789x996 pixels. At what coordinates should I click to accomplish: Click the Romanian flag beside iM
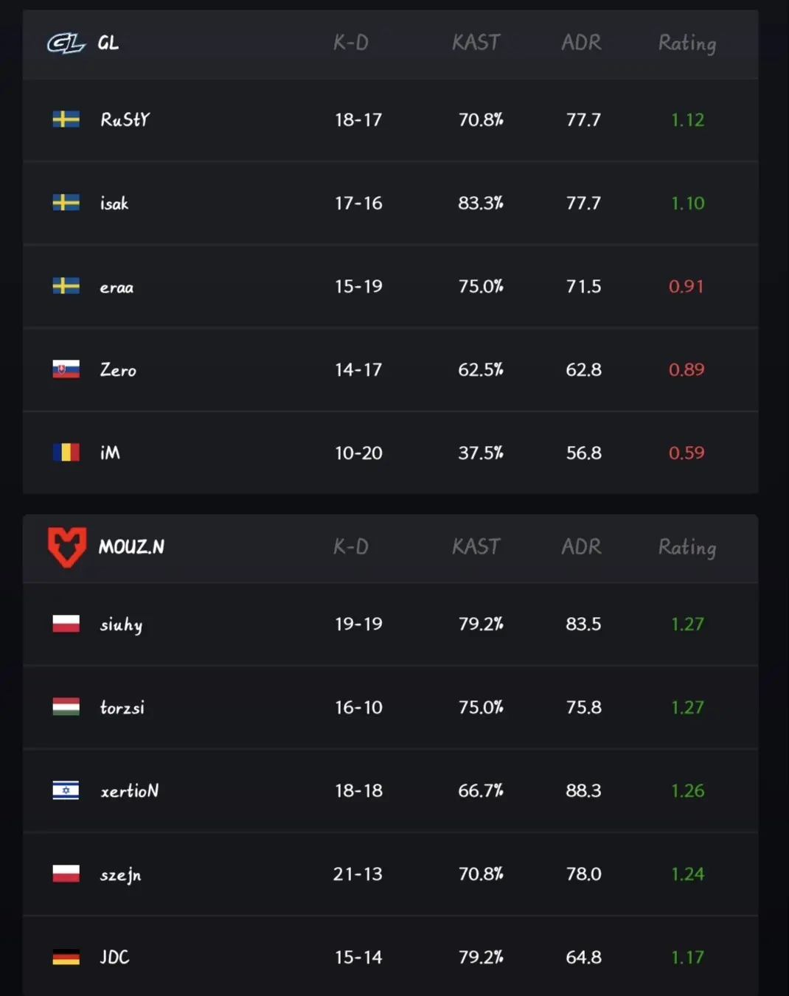(x=66, y=453)
